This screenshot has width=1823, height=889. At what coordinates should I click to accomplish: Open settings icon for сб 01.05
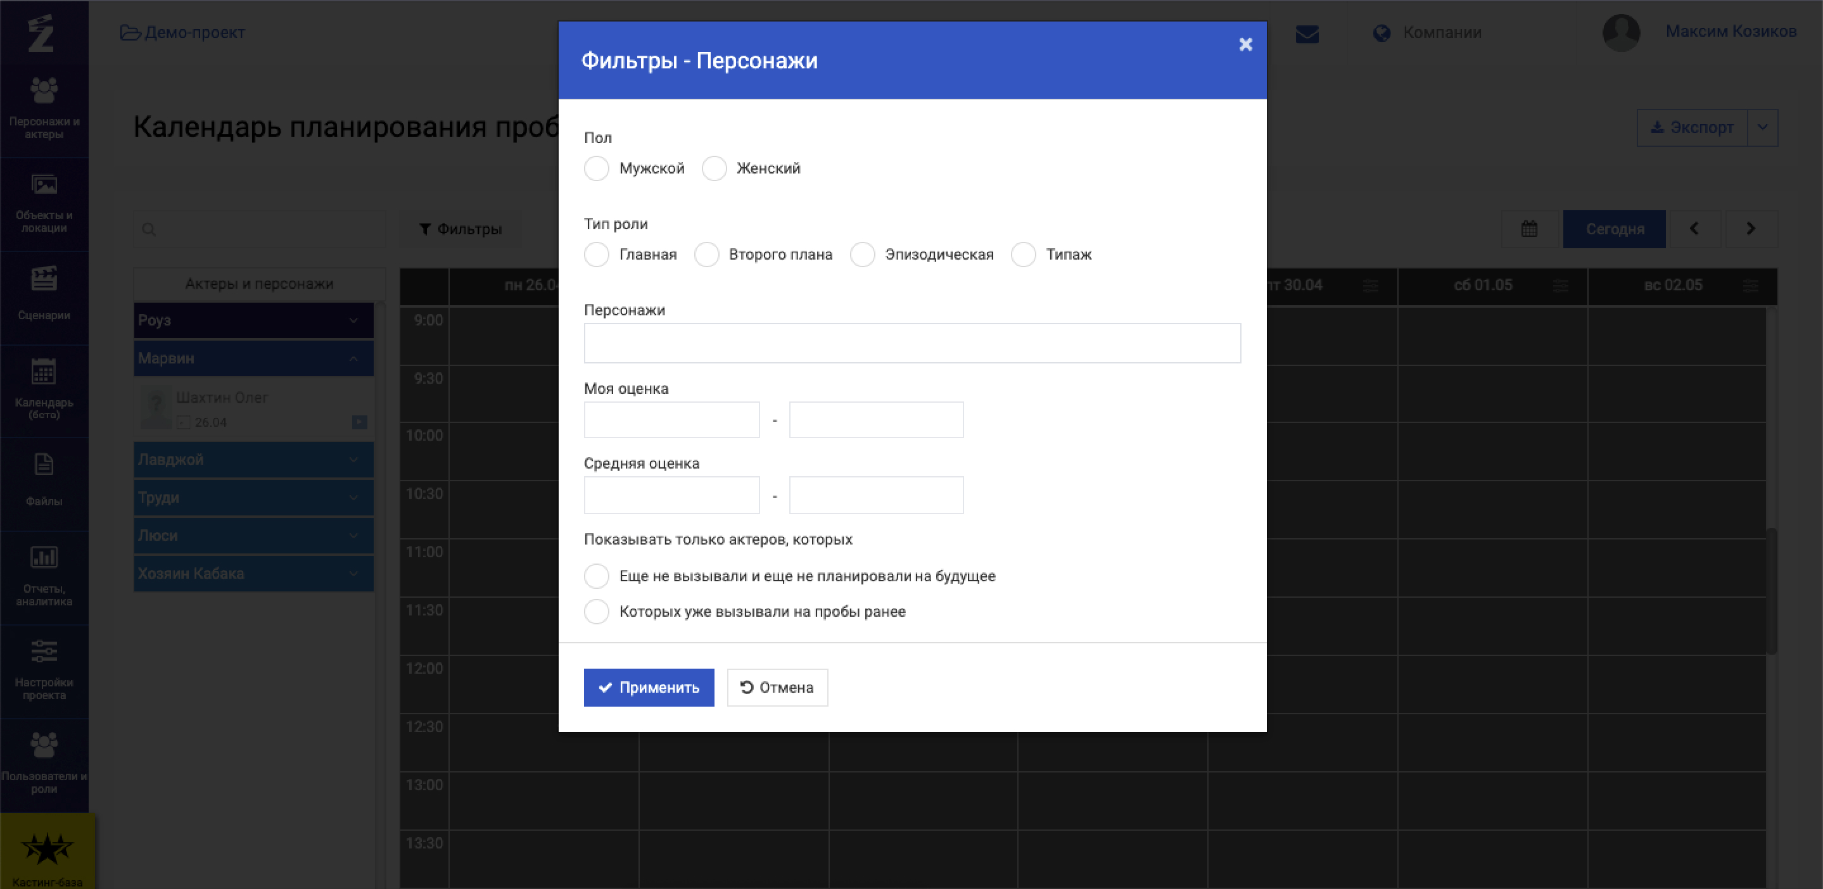pos(1561,286)
